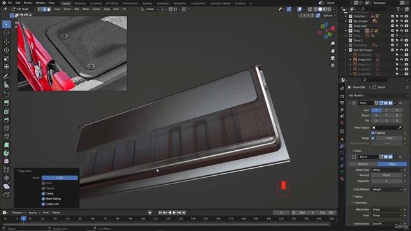411x231 pixels.
Task: Click the Mirror Object input field
Action: pos(387,128)
